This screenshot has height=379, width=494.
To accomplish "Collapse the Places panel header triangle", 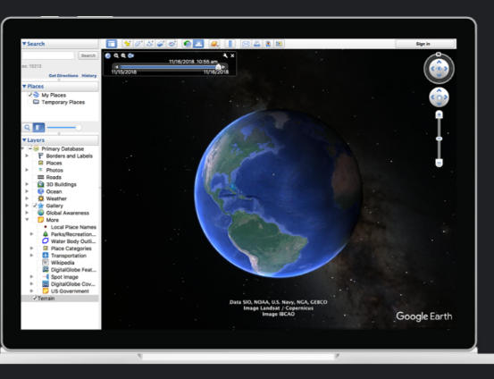I will click(24, 87).
